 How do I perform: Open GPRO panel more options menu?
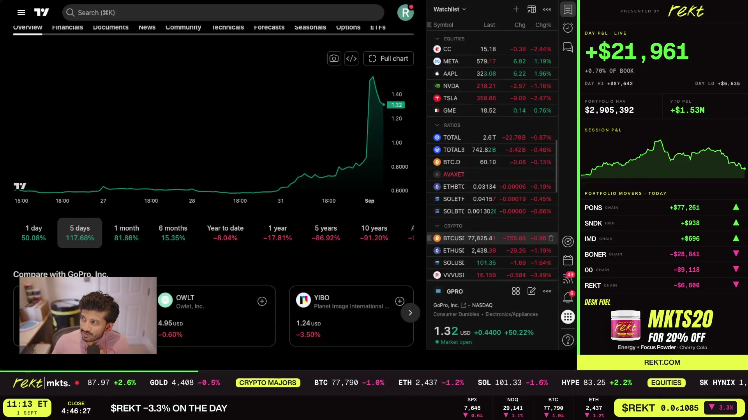point(547,291)
